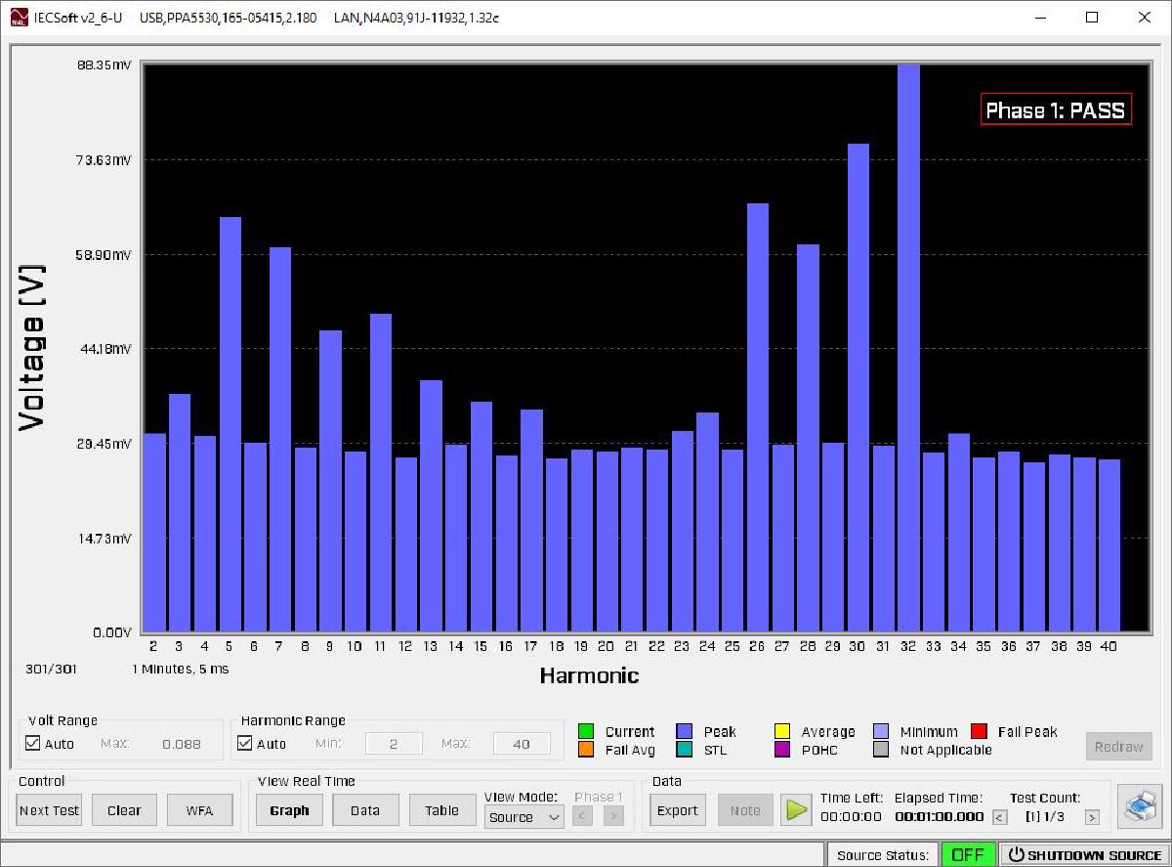This screenshot has width=1172, height=867.
Task: Click the IECSoft logo in the title bar
Action: (18, 17)
